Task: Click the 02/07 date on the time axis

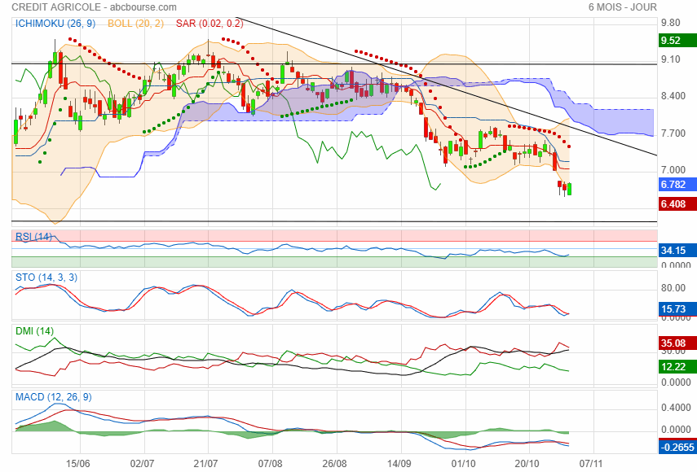Action: (142, 464)
